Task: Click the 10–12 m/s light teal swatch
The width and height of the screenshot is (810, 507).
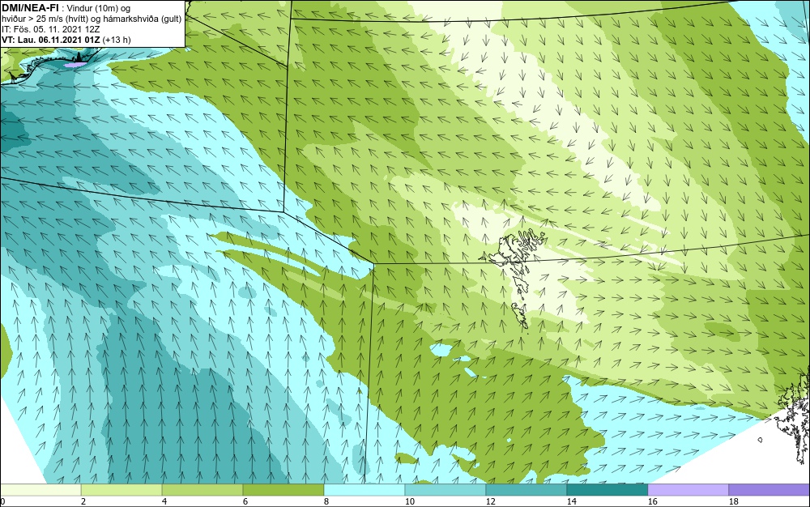Action: 446,490
